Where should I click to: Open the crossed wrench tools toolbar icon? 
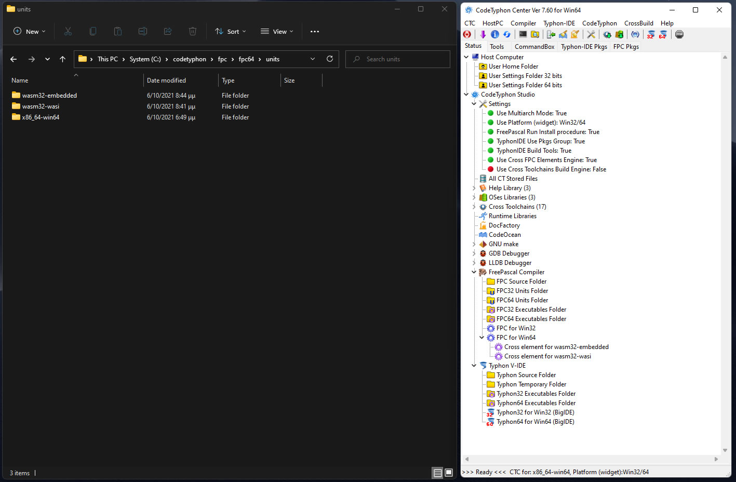591,34
